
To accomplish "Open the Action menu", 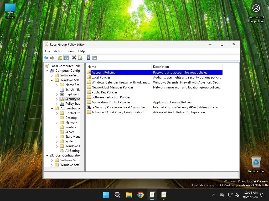I will point(59,51).
